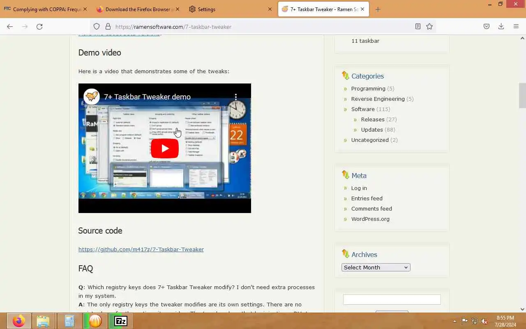The height and width of the screenshot is (329, 526).
Task: Open the Updates subcategory
Action: (x=372, y=130)
